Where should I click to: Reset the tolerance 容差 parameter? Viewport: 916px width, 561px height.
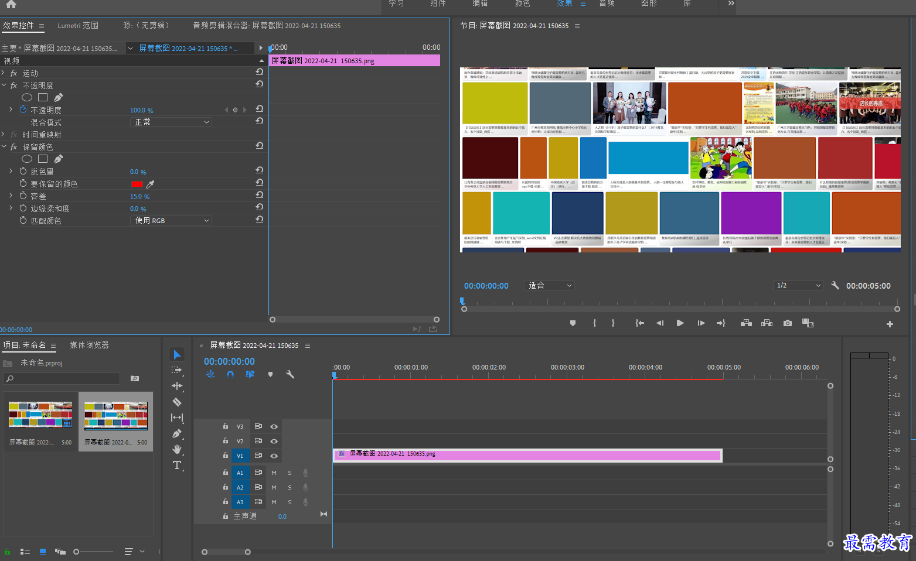point(259,194)
